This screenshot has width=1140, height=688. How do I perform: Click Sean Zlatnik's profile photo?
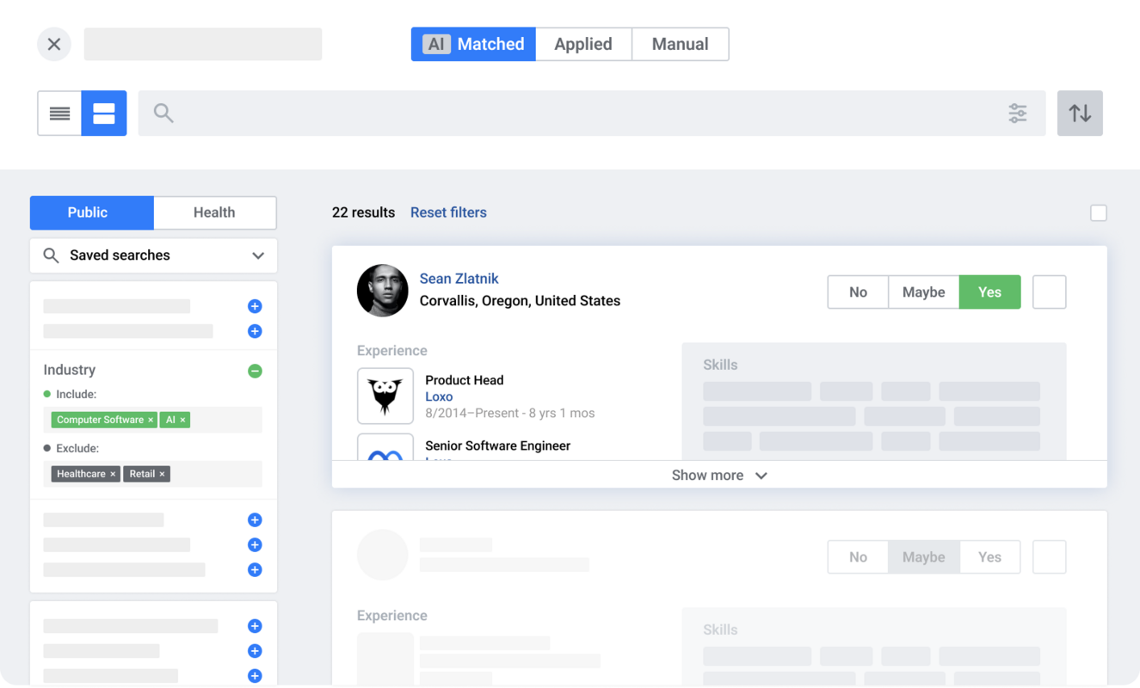(x=382, y=291)
